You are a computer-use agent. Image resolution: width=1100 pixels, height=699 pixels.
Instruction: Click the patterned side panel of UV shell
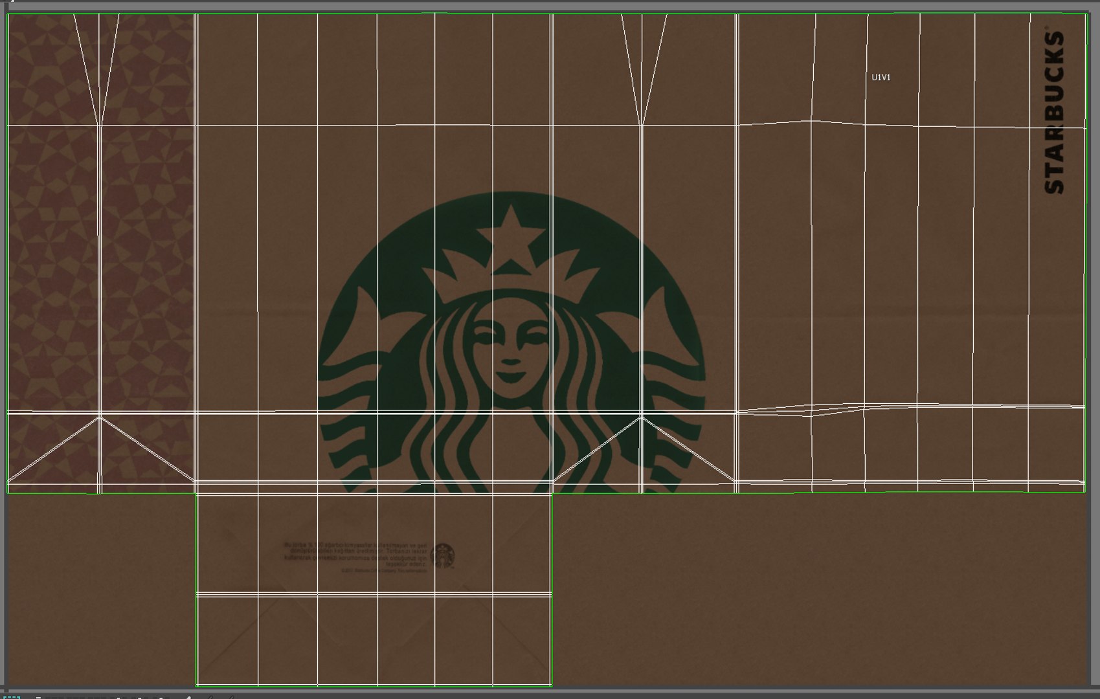[x=101, y=253]
